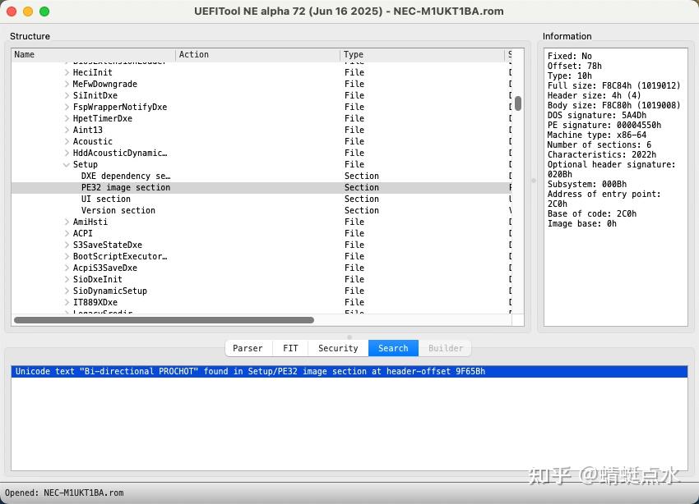Viewport: 699px width, 504px height.
Task: Click the vertical scrollbar in Structure panel
Action: point(519,105)
